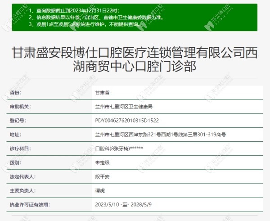Click the 执业许可证有效期 label

point(30,205)
